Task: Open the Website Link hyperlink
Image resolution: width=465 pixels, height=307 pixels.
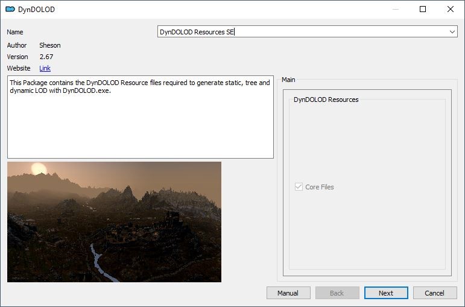Action: 45,68
